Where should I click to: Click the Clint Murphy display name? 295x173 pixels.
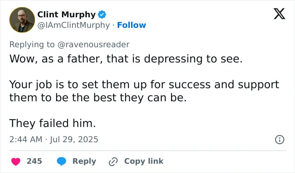coord(67,14)
